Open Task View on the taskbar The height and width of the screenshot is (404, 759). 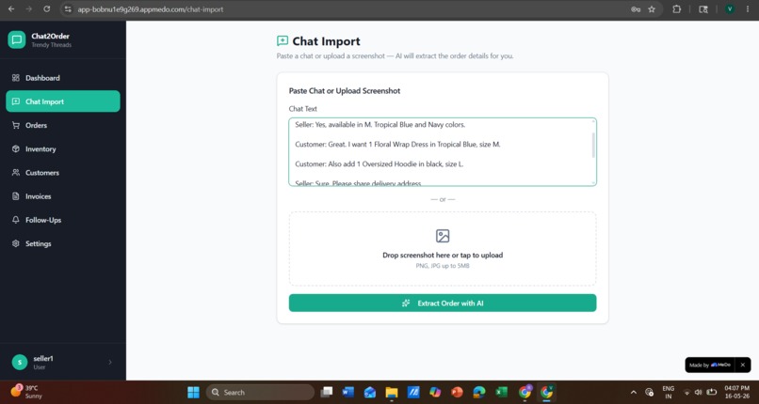click(327, 393)
